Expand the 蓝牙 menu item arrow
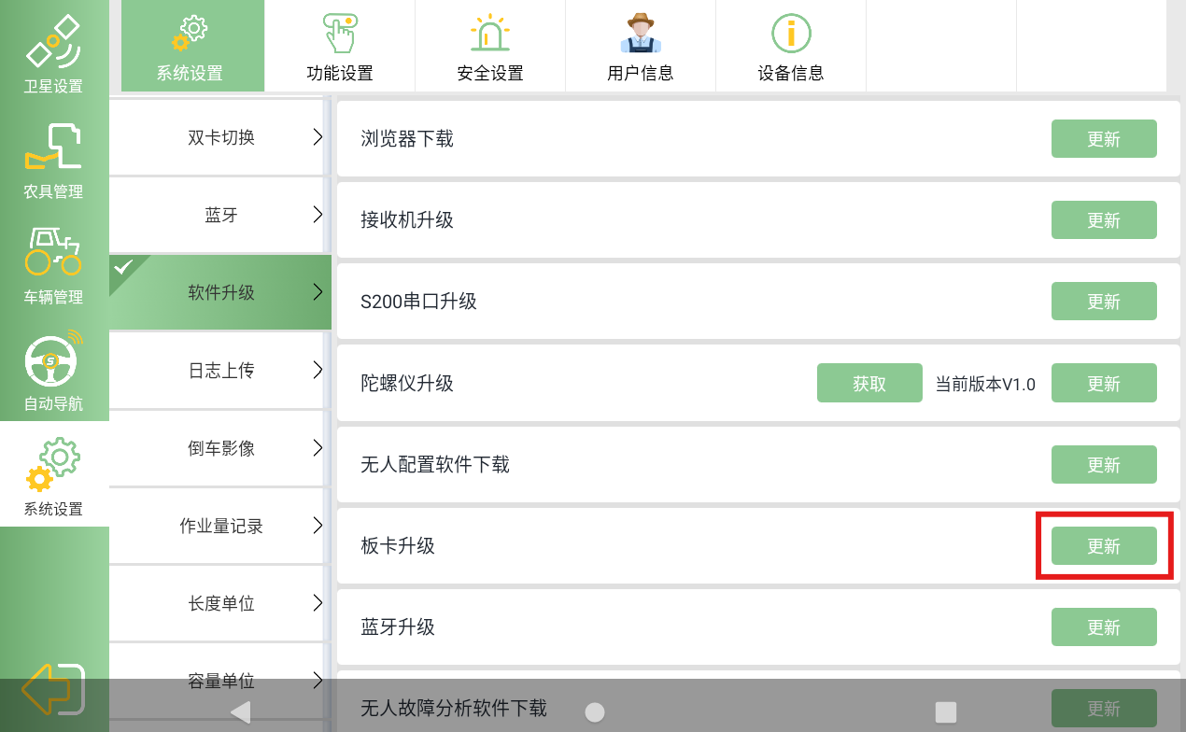The width and height of the screenshot is (1186, 732). pyautogui.click(x=318, y=215)
